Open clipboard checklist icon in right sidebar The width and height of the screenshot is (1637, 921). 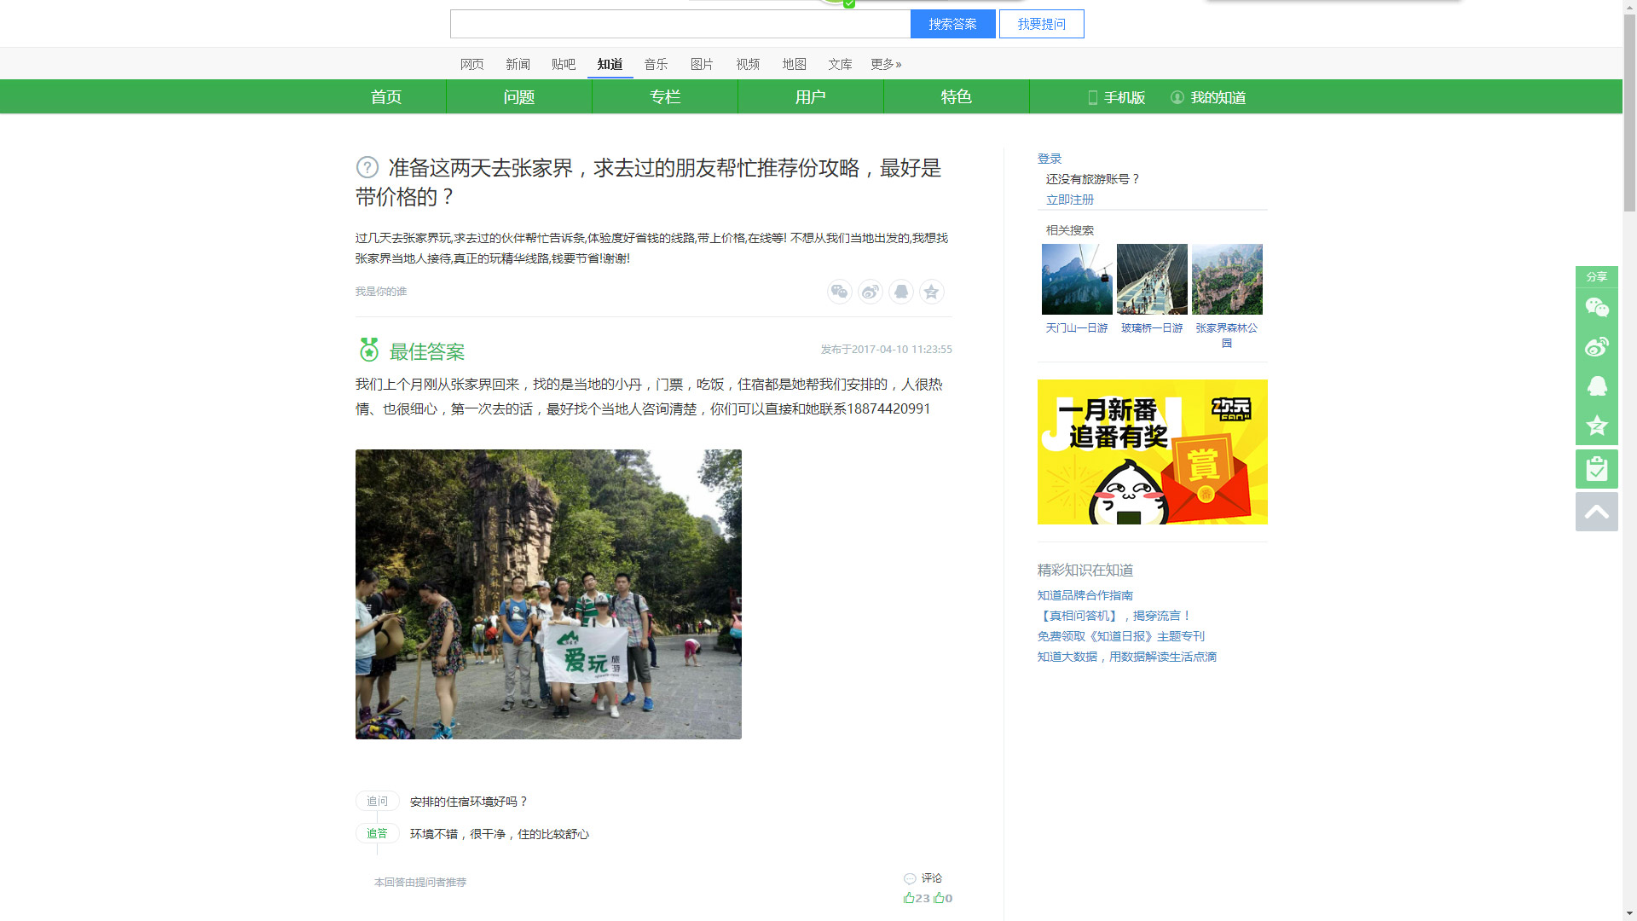click(x=1597, y=469)
